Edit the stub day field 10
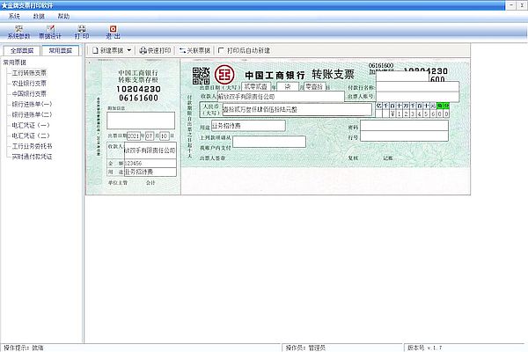 [x=165, y=136]
